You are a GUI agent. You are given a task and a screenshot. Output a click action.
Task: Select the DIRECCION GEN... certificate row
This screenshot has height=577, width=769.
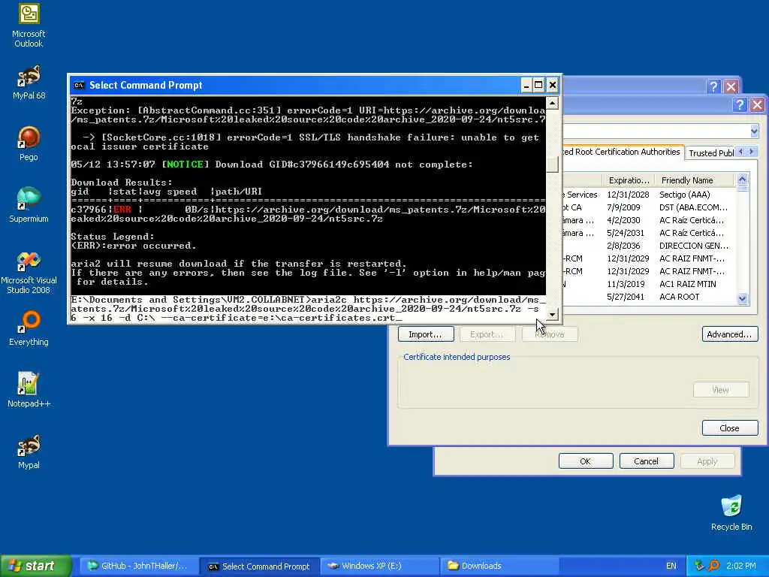[x=649, y=246]
